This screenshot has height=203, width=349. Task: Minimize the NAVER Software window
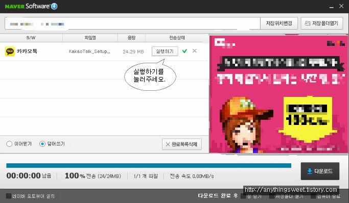point(332,7)
